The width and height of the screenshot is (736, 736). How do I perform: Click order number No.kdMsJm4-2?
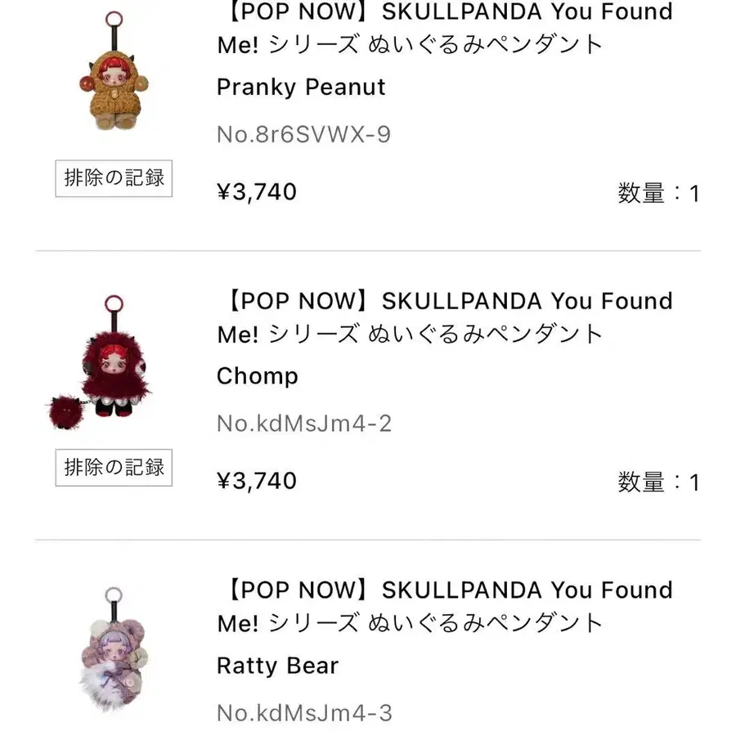click(304, 424)
